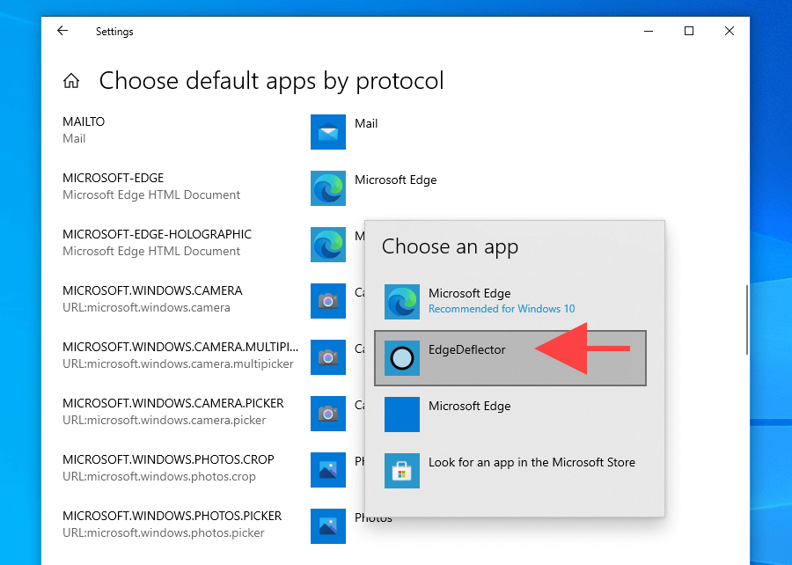Click Camera icon for CAMERA.PICKER protocol
This screenshot has width=792, height=565.
click(328, 414)
